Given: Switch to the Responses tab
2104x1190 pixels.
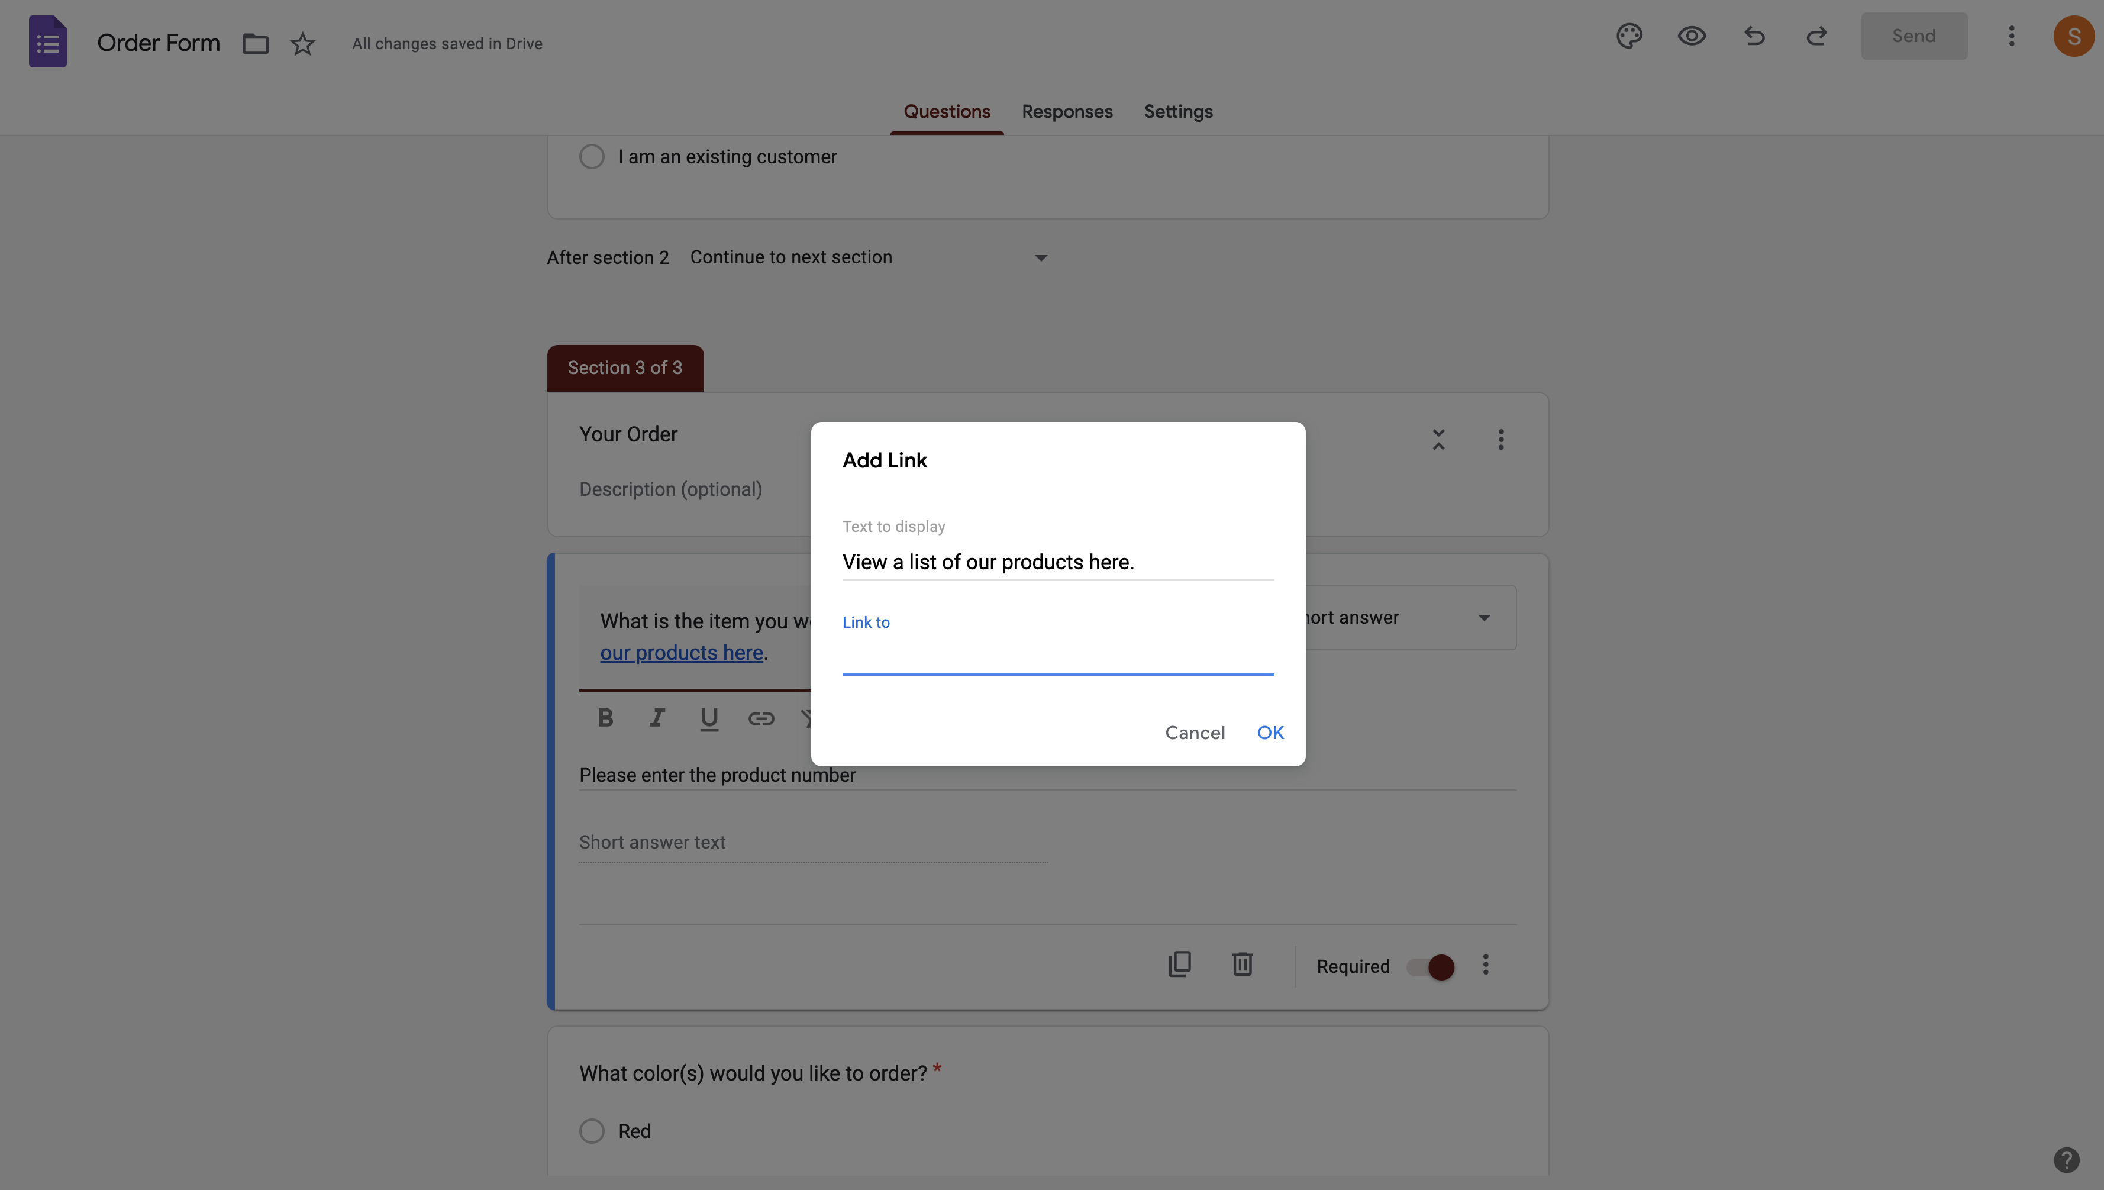Looking at the screenshot, I should click(x=1066, y=112).
